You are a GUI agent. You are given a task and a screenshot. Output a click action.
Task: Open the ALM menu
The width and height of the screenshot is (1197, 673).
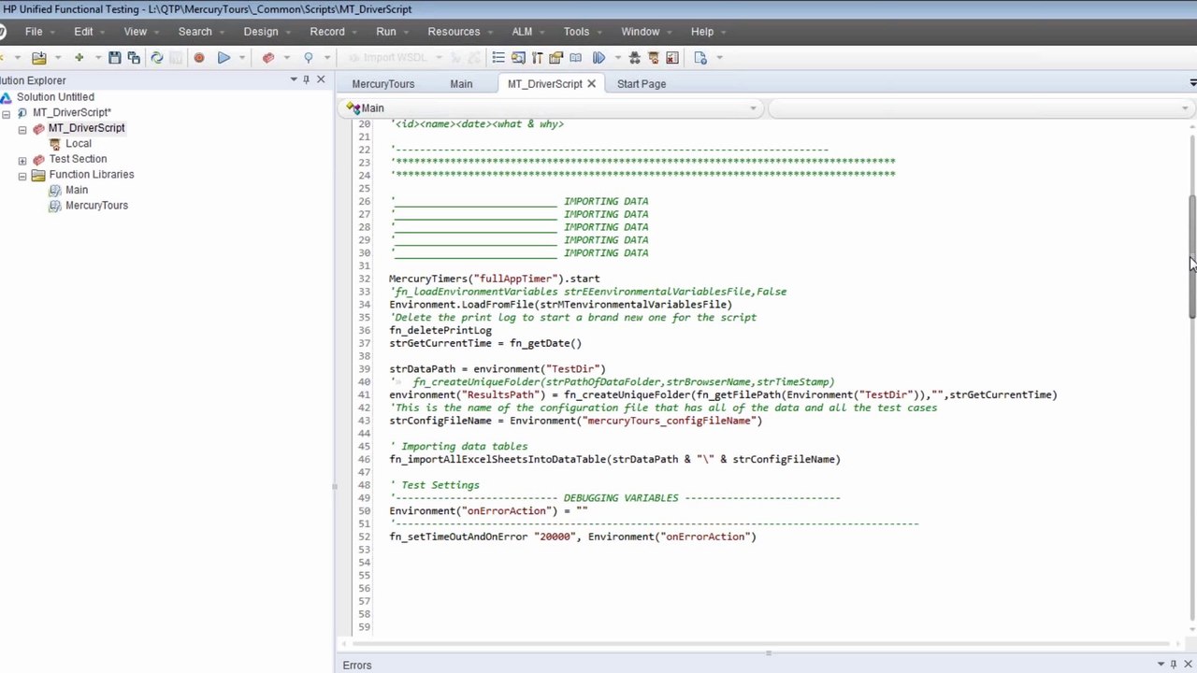522,32
